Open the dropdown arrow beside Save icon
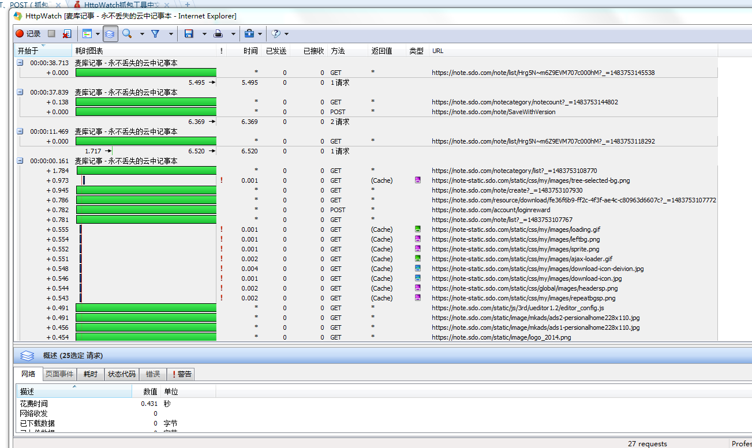Screen dimensions: 752x448 click(204, 34)
